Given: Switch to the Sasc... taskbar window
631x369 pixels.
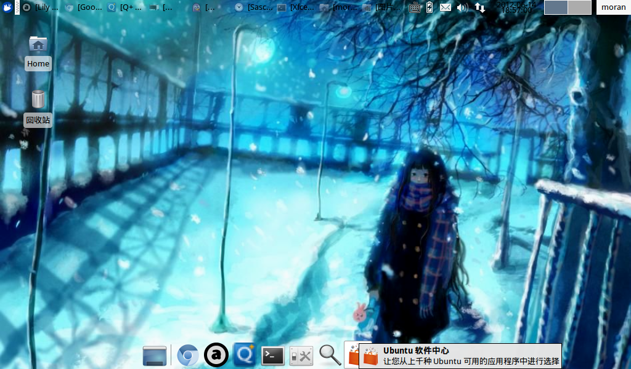Looking at the screenshot, I should click(x=254, y=7).
